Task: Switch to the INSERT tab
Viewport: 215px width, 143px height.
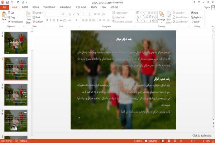Action: 25,7
